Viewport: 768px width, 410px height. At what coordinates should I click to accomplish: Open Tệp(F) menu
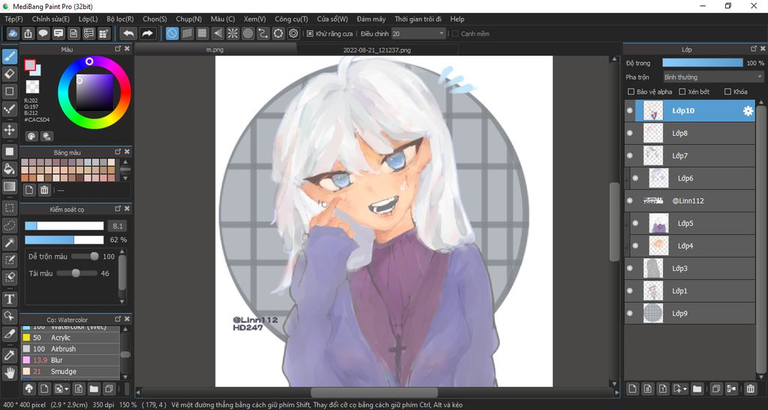coord(13,19)
